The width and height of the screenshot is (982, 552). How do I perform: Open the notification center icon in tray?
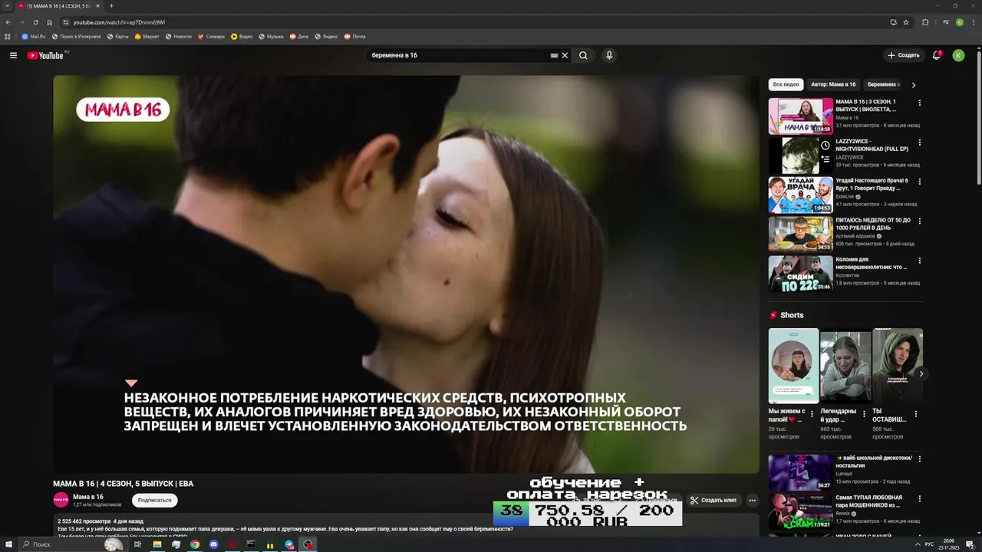coord(970,544)
